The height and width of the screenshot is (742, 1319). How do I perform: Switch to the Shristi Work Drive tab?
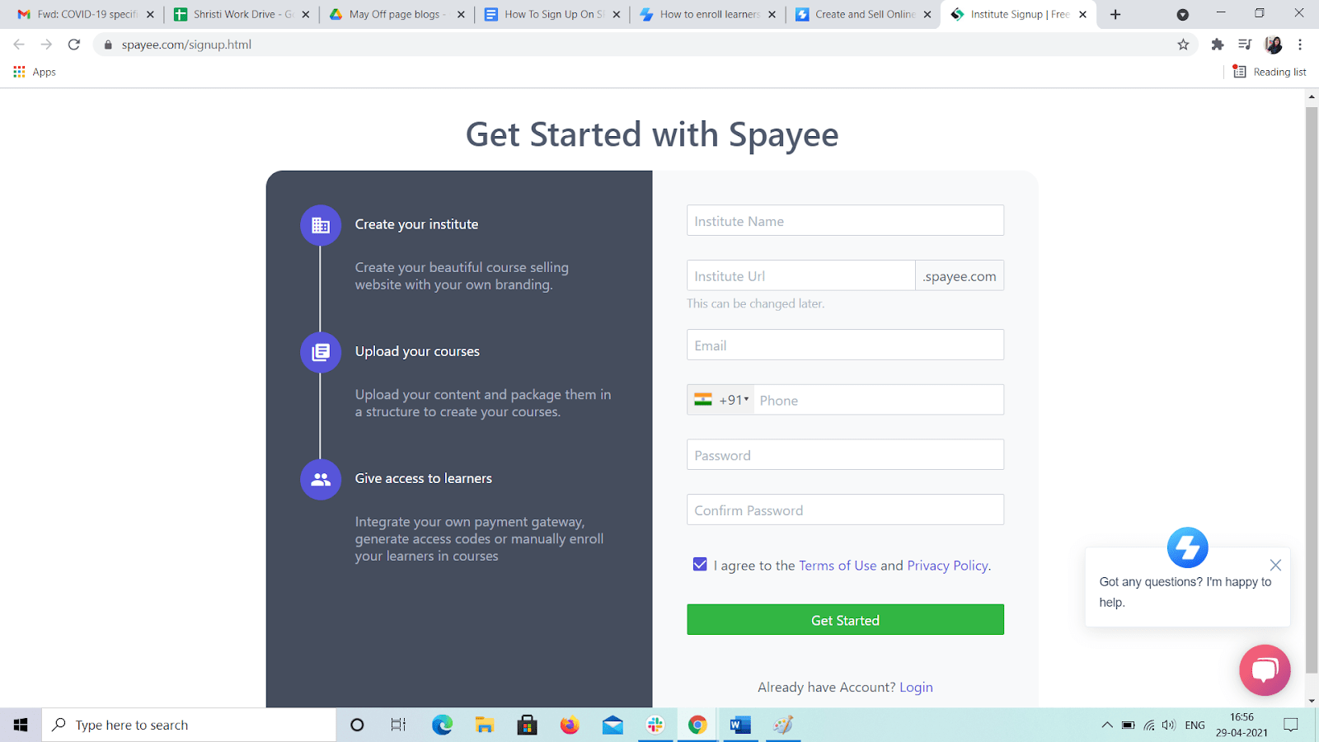point(234,14)
